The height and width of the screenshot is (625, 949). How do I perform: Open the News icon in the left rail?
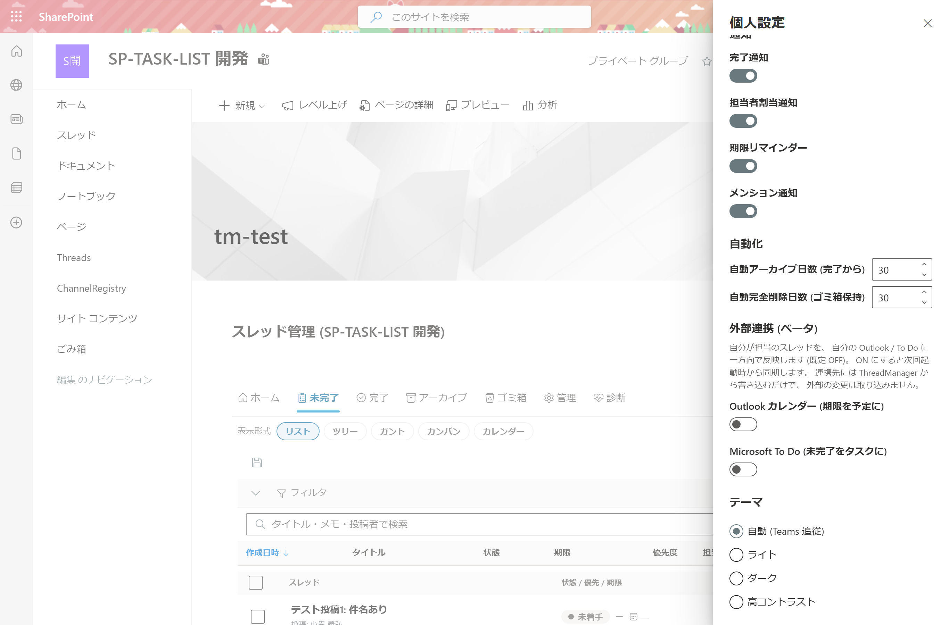pos(16,119)
